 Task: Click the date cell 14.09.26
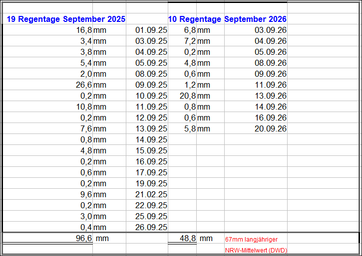pos(271,107)
